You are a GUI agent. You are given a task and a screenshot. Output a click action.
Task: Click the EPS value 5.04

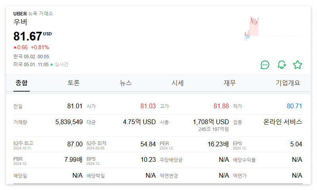pos(296,144)
